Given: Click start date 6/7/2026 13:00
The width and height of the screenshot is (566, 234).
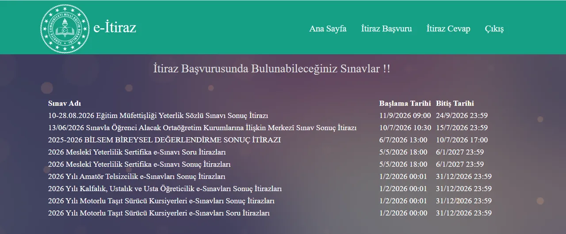Looking at the screenshot, I should 403,140.
